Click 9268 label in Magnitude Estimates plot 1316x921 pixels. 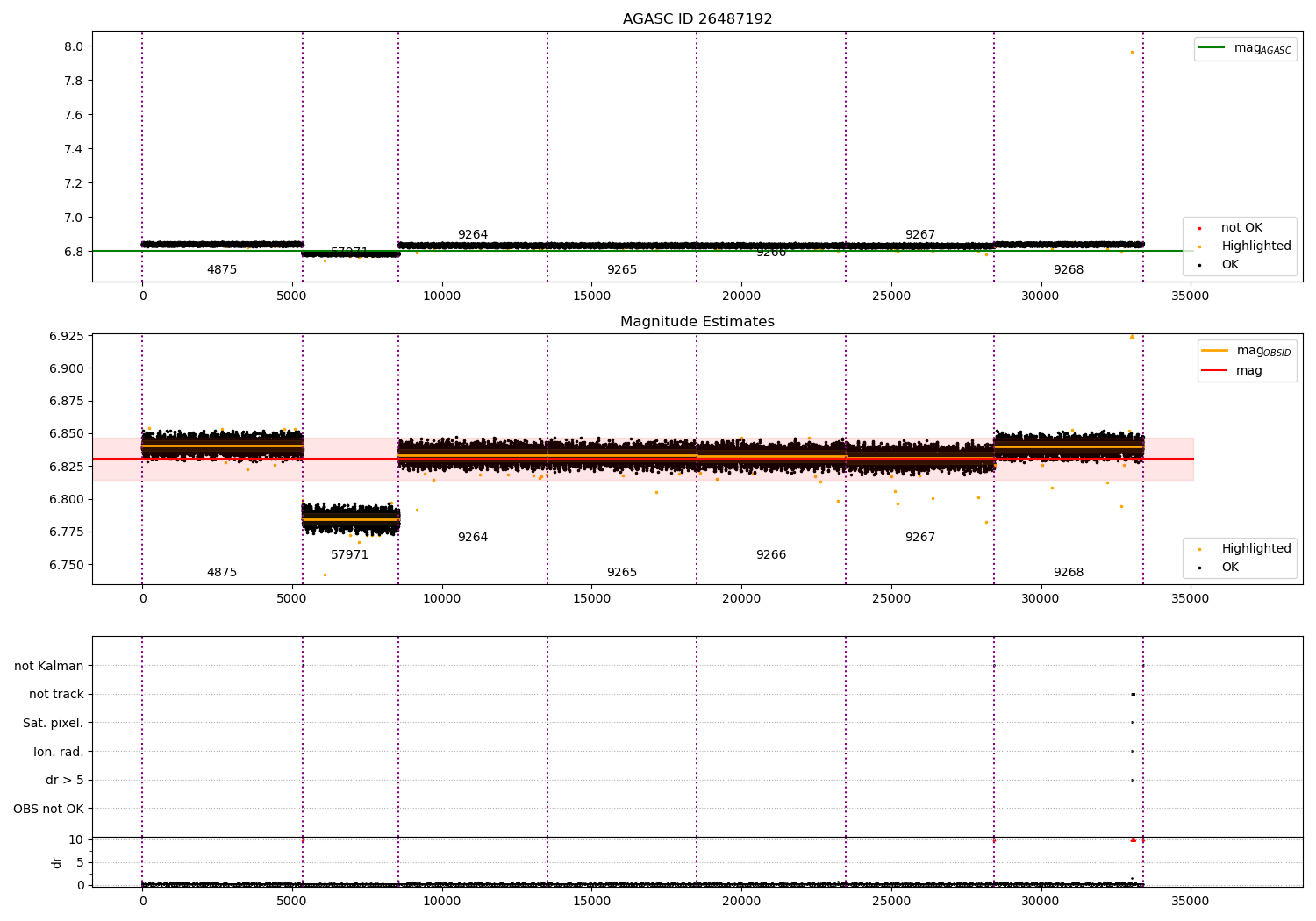point(1069,573)
